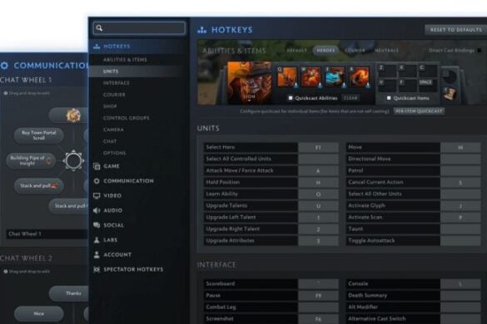Toggle the Quickcast Abilities checkbox
The width and height of the screenshot is (487, 324).
click(291, 98)
